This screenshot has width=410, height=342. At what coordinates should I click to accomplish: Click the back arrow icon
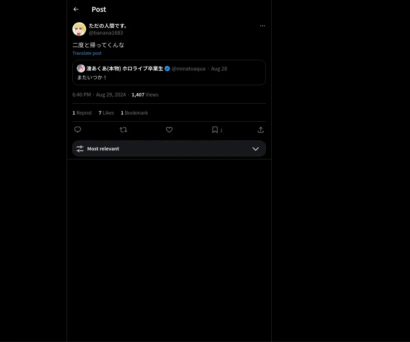coord(76,10)
